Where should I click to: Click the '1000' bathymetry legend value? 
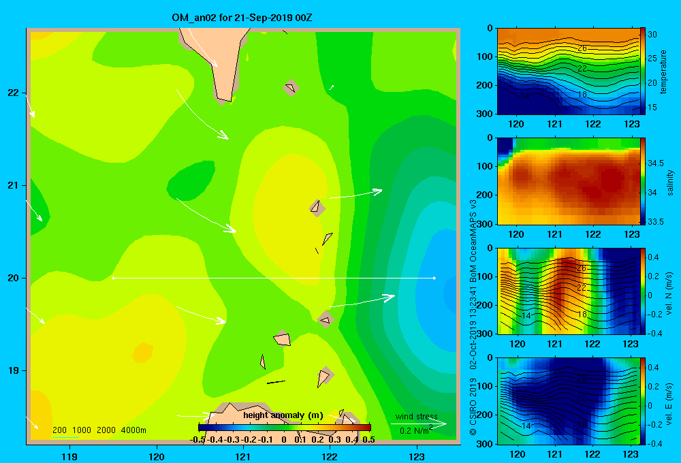82,430
